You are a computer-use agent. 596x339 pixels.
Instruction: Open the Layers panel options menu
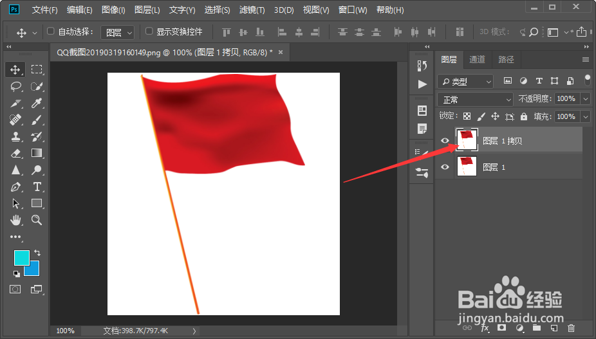point(585,59)
